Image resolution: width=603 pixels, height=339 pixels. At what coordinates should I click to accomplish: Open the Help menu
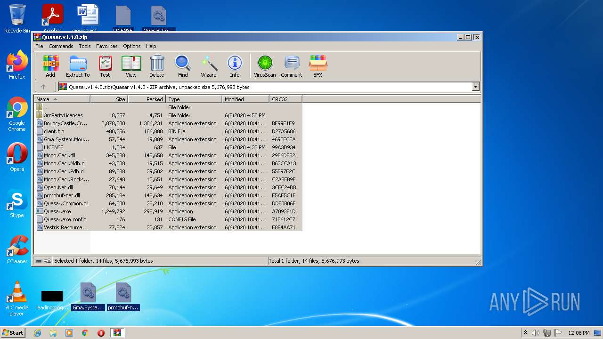coord(151,46)
